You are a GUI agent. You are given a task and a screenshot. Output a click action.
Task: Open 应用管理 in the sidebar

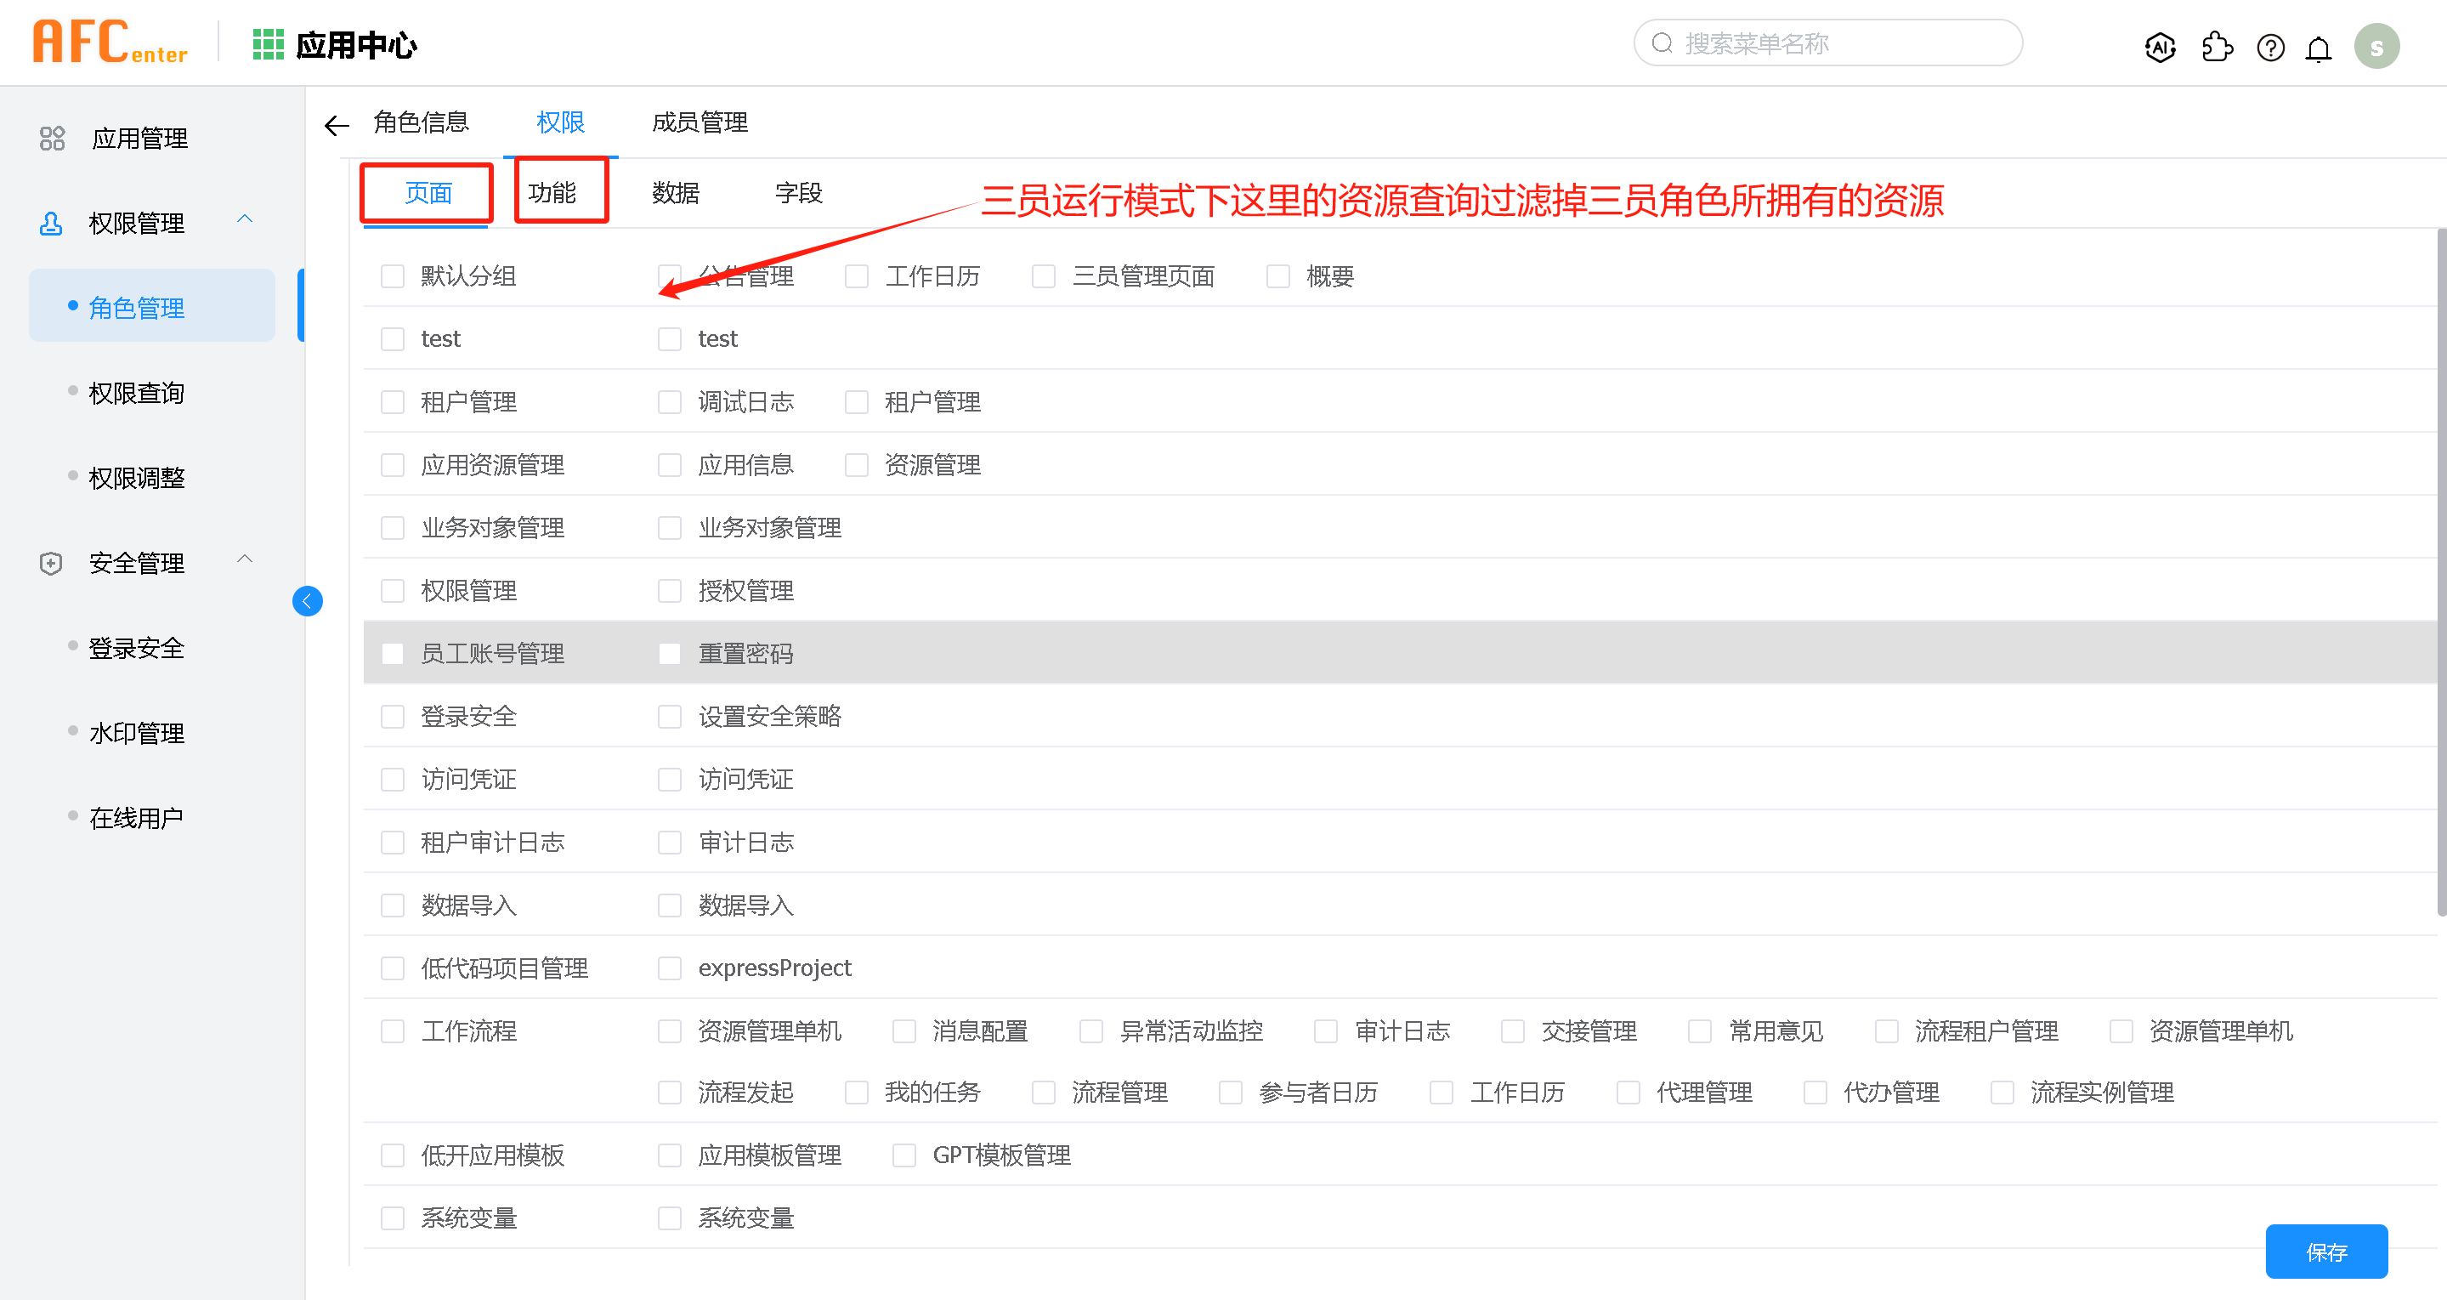click(x=139, y=139)
